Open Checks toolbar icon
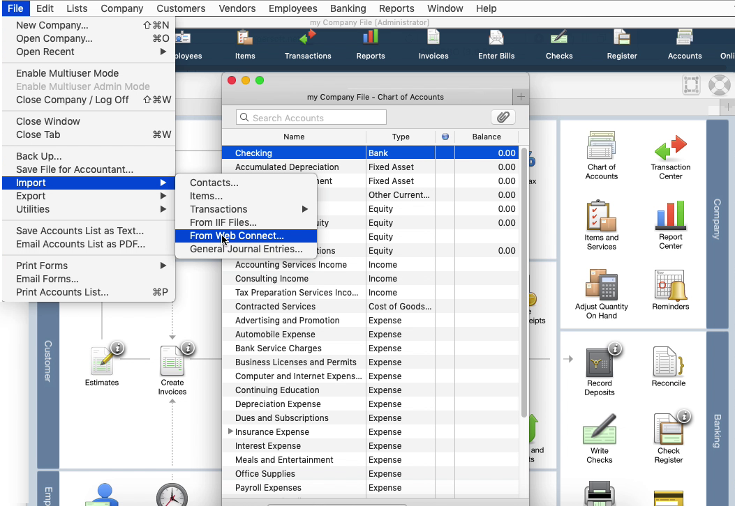Image resolution: width=735 pixels, height=506 pixels. [558, 45]
